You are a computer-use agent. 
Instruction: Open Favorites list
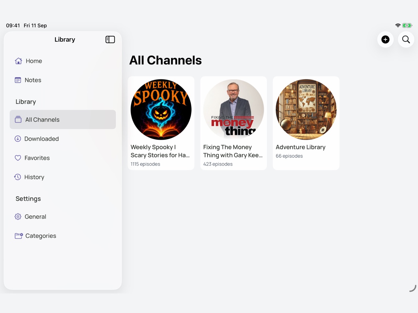point(63,158)
